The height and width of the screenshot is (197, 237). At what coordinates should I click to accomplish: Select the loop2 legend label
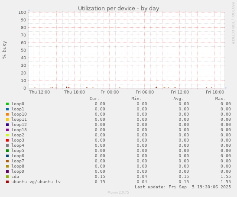(18, 135)
